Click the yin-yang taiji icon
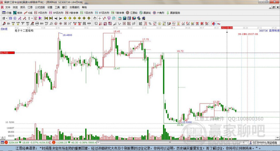 (x=214, y=24)
